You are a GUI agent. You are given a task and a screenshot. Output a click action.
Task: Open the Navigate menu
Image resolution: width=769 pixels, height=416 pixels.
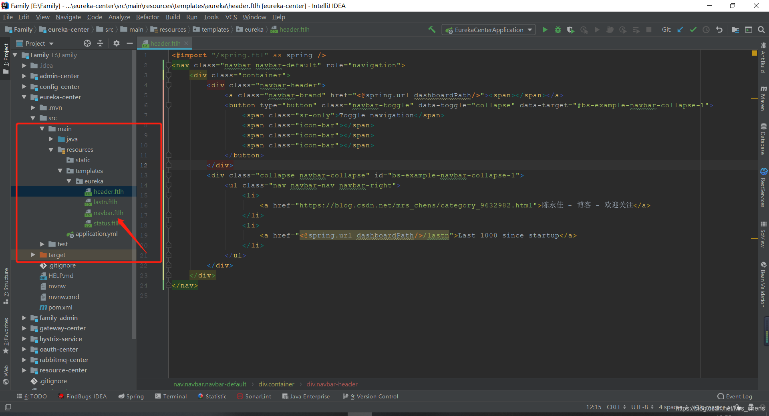[68, 17]
